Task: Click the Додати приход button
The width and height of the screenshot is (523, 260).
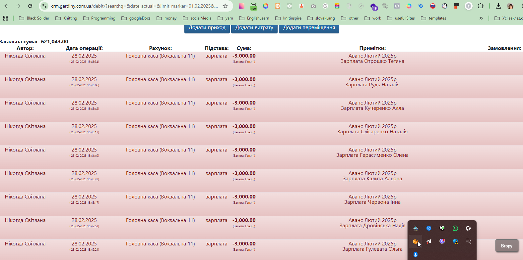Action: 207,28
